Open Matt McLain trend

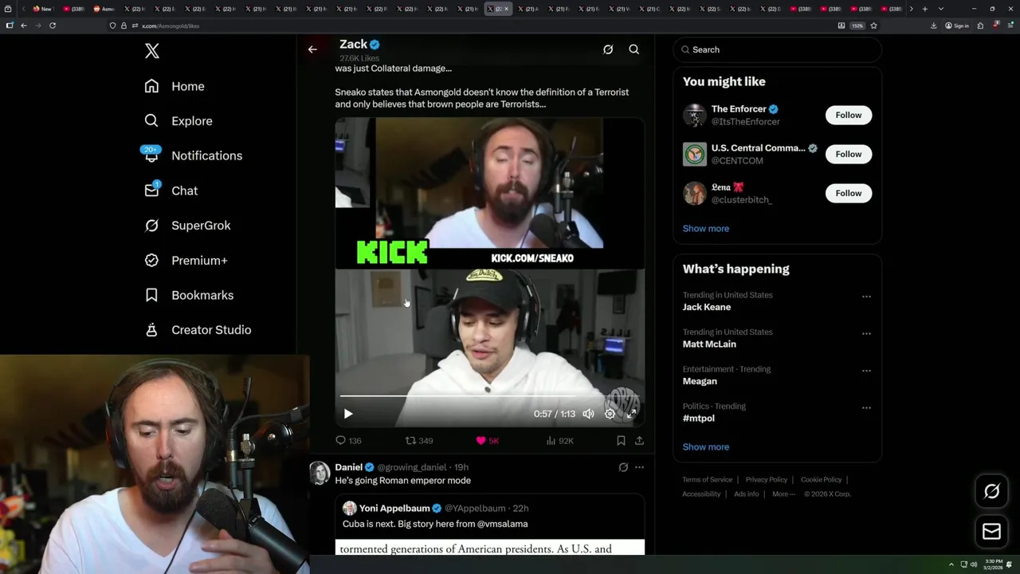tap(709, 344)
